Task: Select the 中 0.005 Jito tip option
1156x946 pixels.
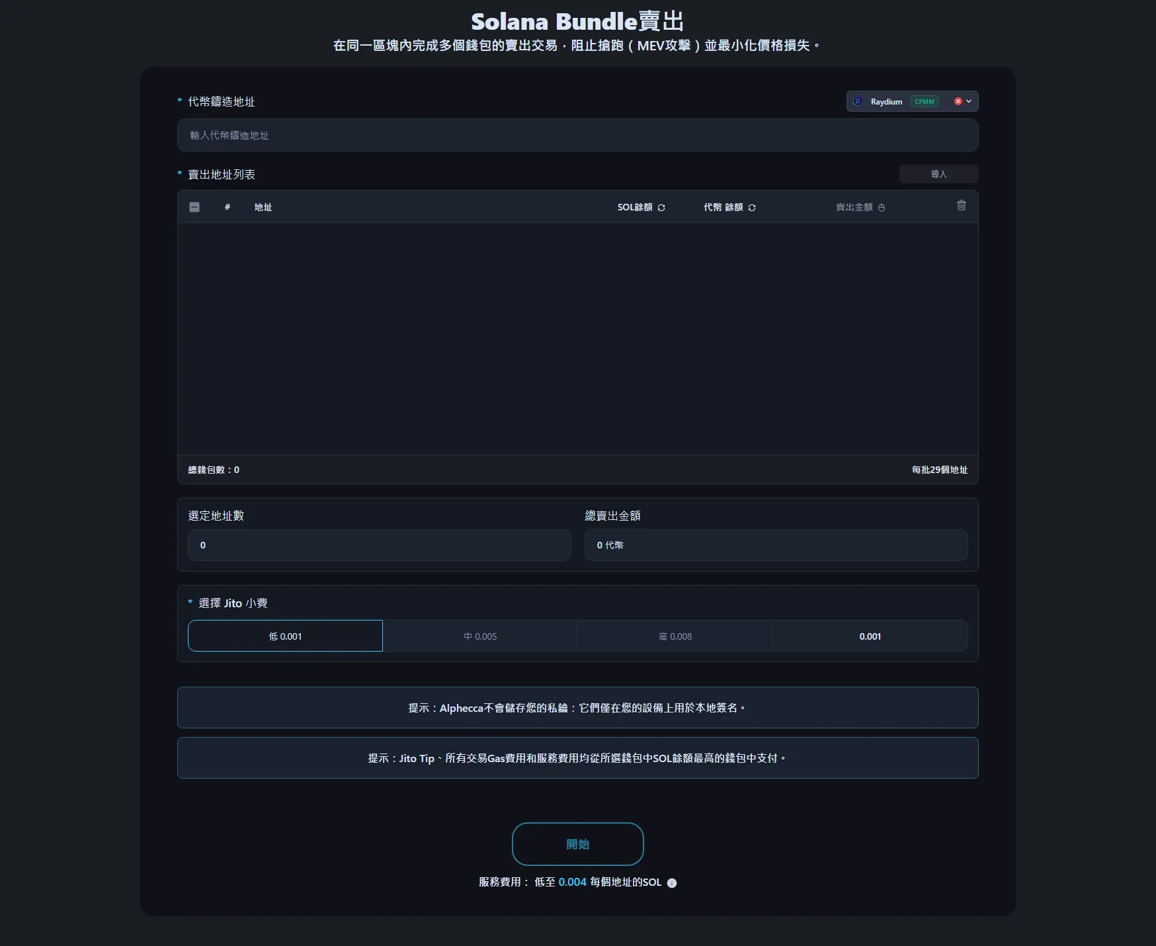Action: [480, 636]
